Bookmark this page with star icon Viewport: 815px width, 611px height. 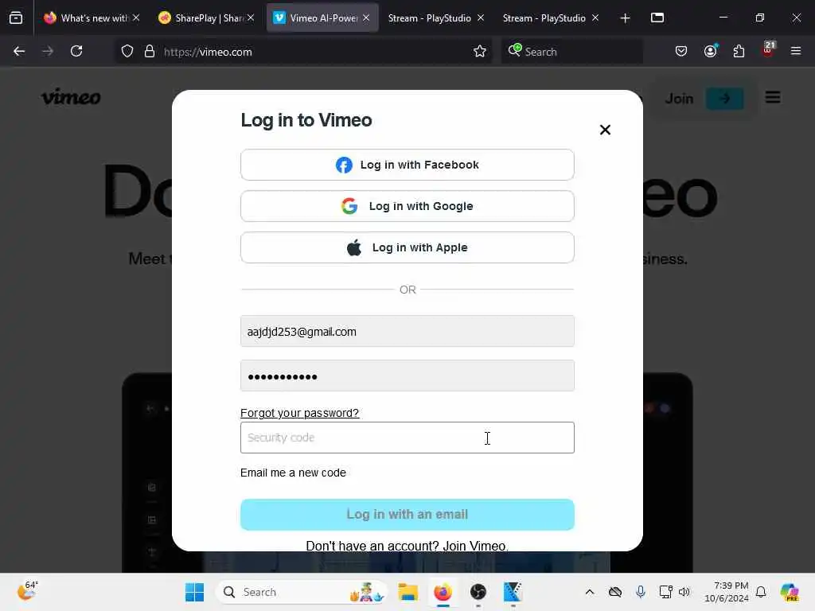480,51
